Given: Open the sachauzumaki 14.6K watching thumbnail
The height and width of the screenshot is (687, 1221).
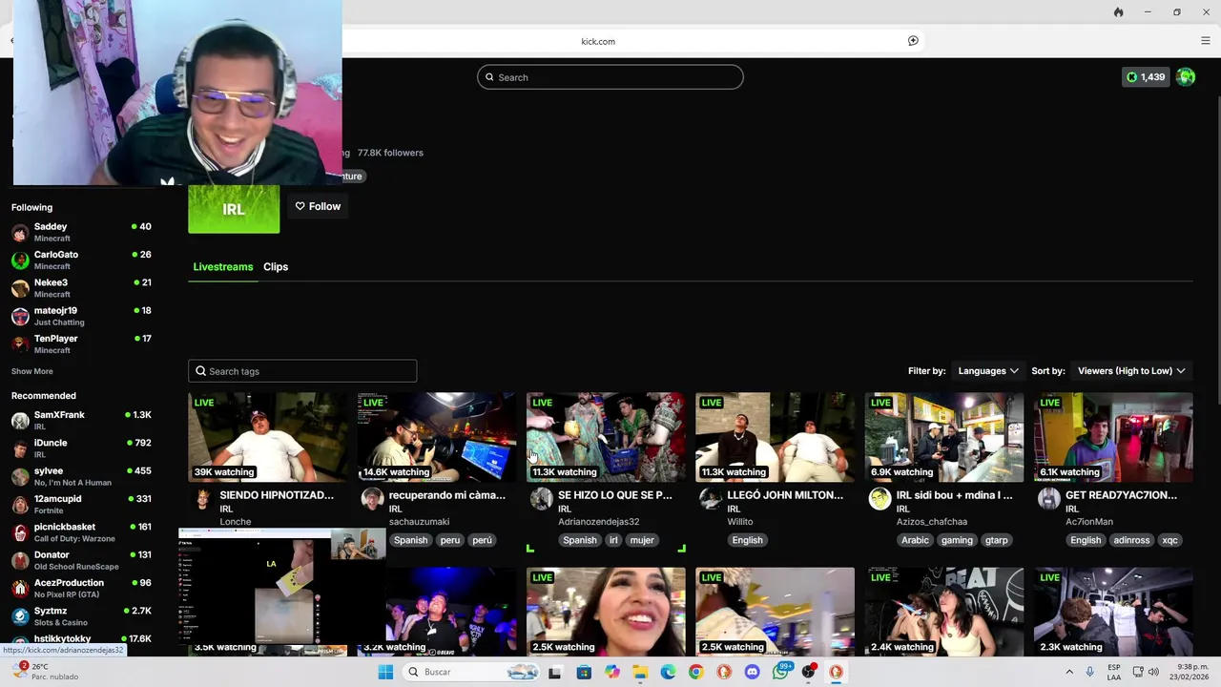Looking at the screenshot, I should coord(437,437).
